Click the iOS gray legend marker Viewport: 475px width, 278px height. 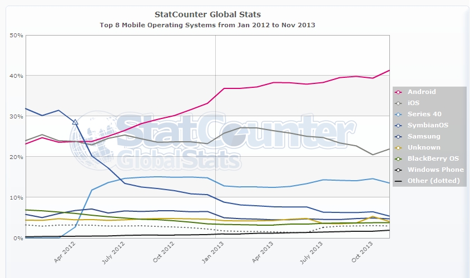pyautogui.click(x=398, y=103)
